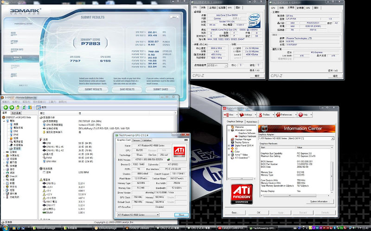Switch to SPD tab in first CPU-Z window
This screenshot has width=371, height=231.
pos(230,7)
